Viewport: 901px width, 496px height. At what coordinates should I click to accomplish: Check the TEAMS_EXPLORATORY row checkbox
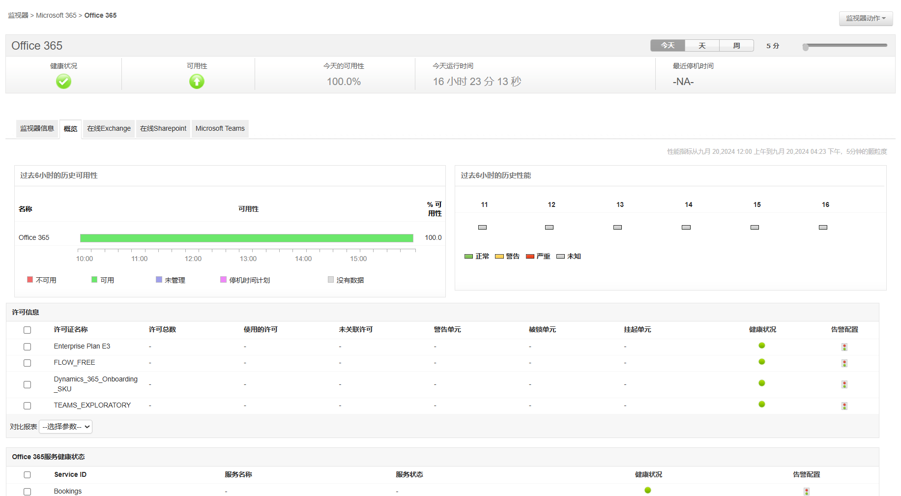point(27,406)
